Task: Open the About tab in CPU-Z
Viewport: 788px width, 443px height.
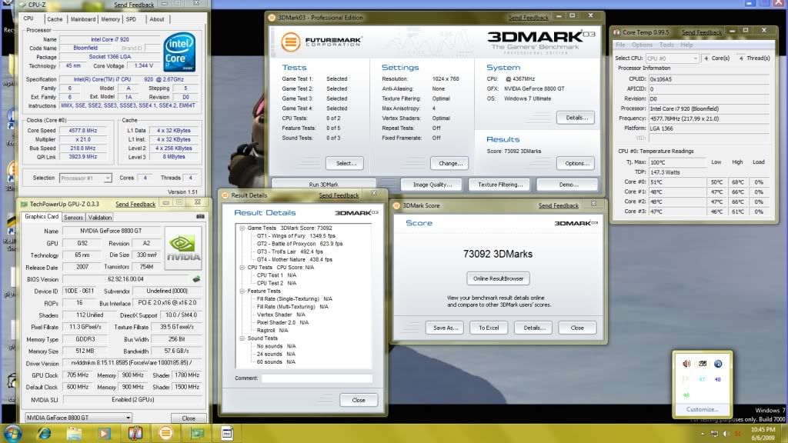Action: pos(157,19)
